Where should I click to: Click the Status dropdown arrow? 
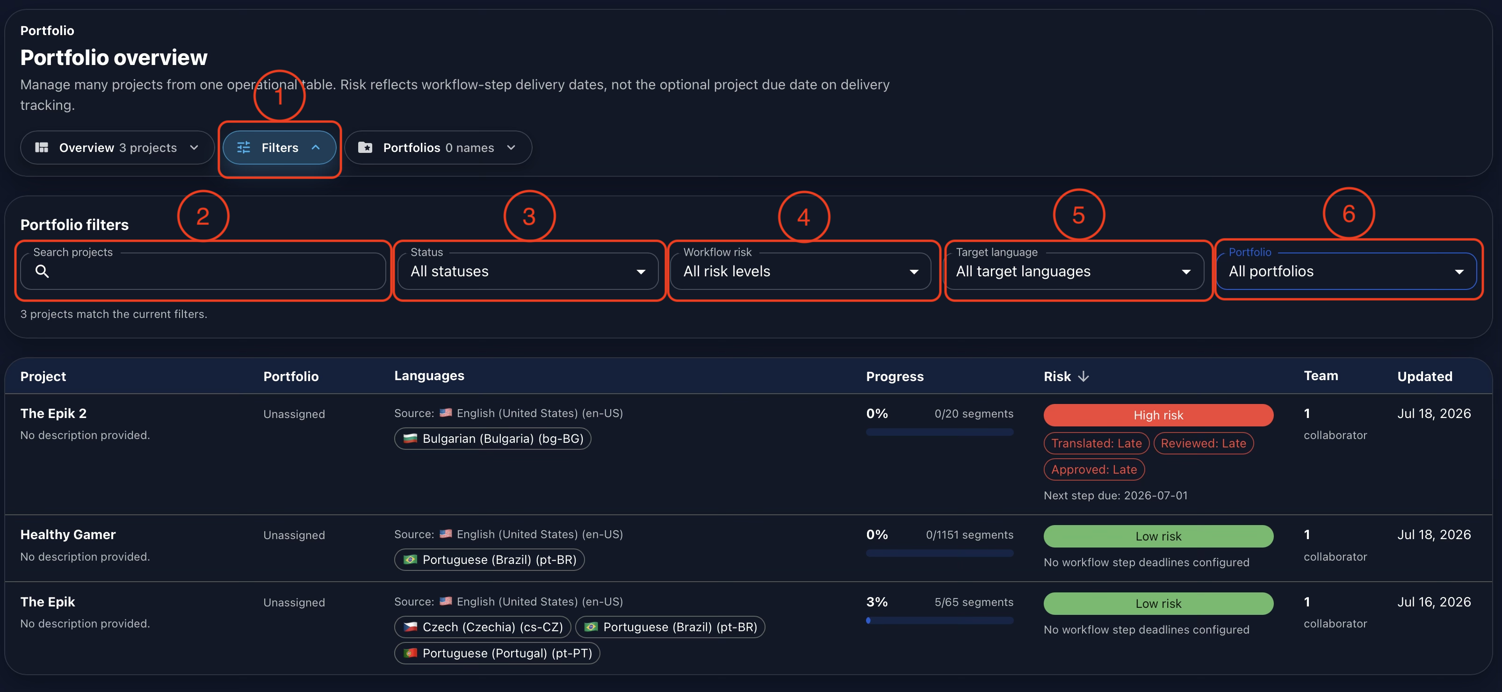pyautogui.click(x=641, y=272)
